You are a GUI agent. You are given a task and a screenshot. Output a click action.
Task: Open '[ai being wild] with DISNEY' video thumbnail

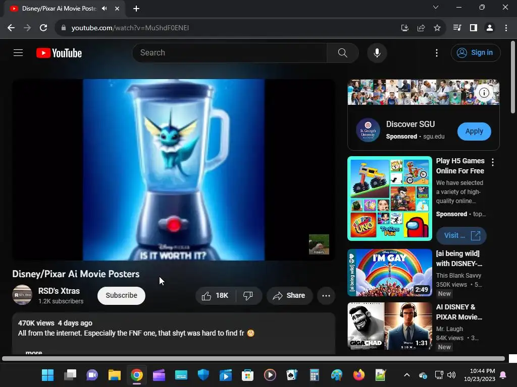point(390,273)
